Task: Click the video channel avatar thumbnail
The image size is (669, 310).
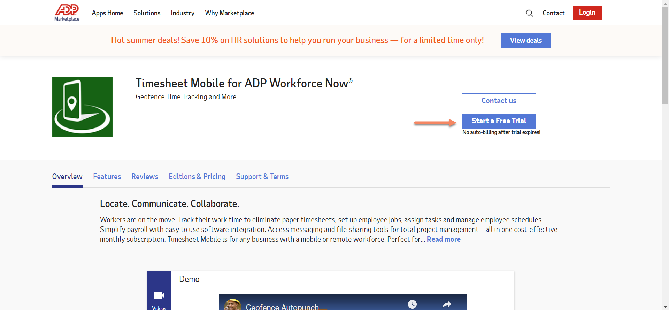Action: [233, 305]
